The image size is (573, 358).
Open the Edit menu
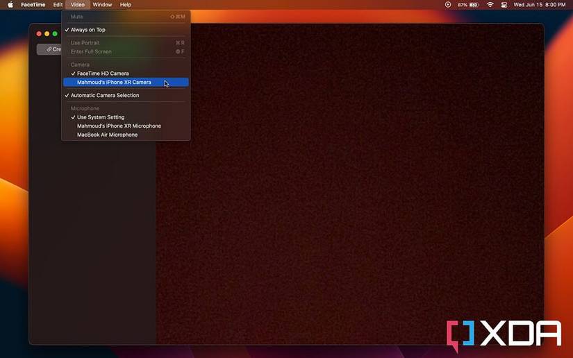[58, 5]
